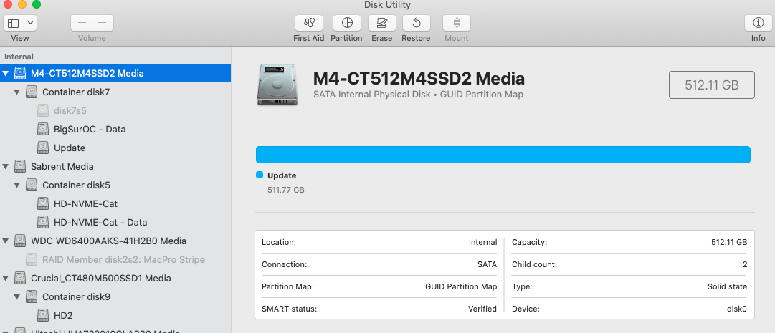Viewport: 775px width, 333px height.
Task: Collapse Sabrent Media disclosure triangle
Action: click(6, 166)
